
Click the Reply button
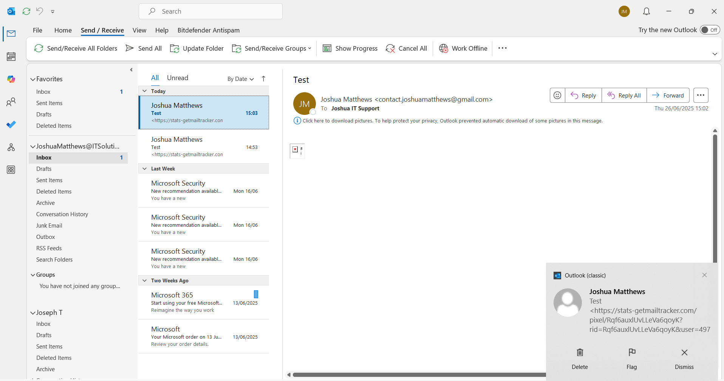[x=583, y=95]
